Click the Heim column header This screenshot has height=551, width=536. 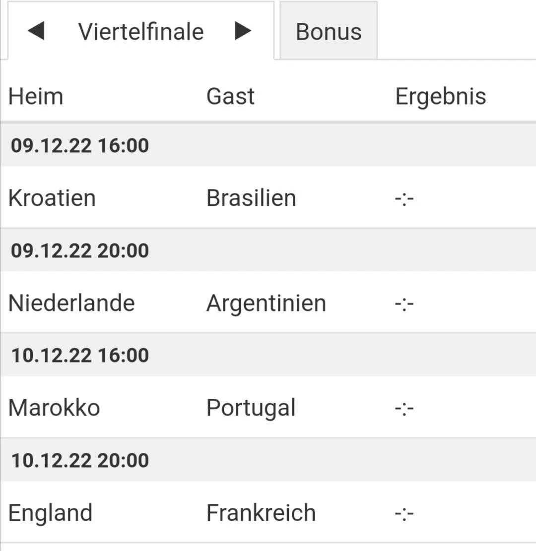[x=36, y=96]
